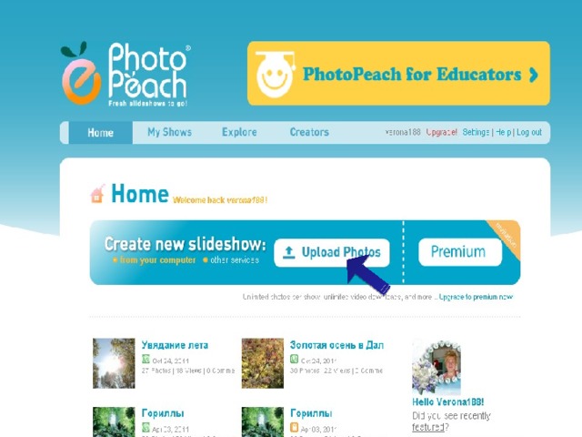Click the PhotoPeach peach logo icon
The height and width of the screenshot is (437, 582).
click(x=81, y=73)
